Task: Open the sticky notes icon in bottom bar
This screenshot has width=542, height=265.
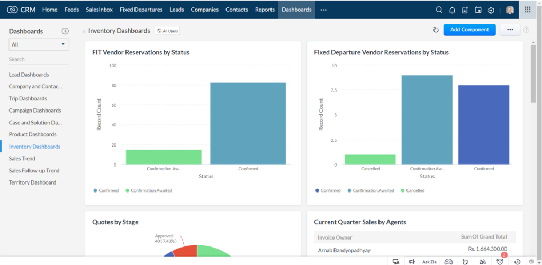Action: [465, 261]
